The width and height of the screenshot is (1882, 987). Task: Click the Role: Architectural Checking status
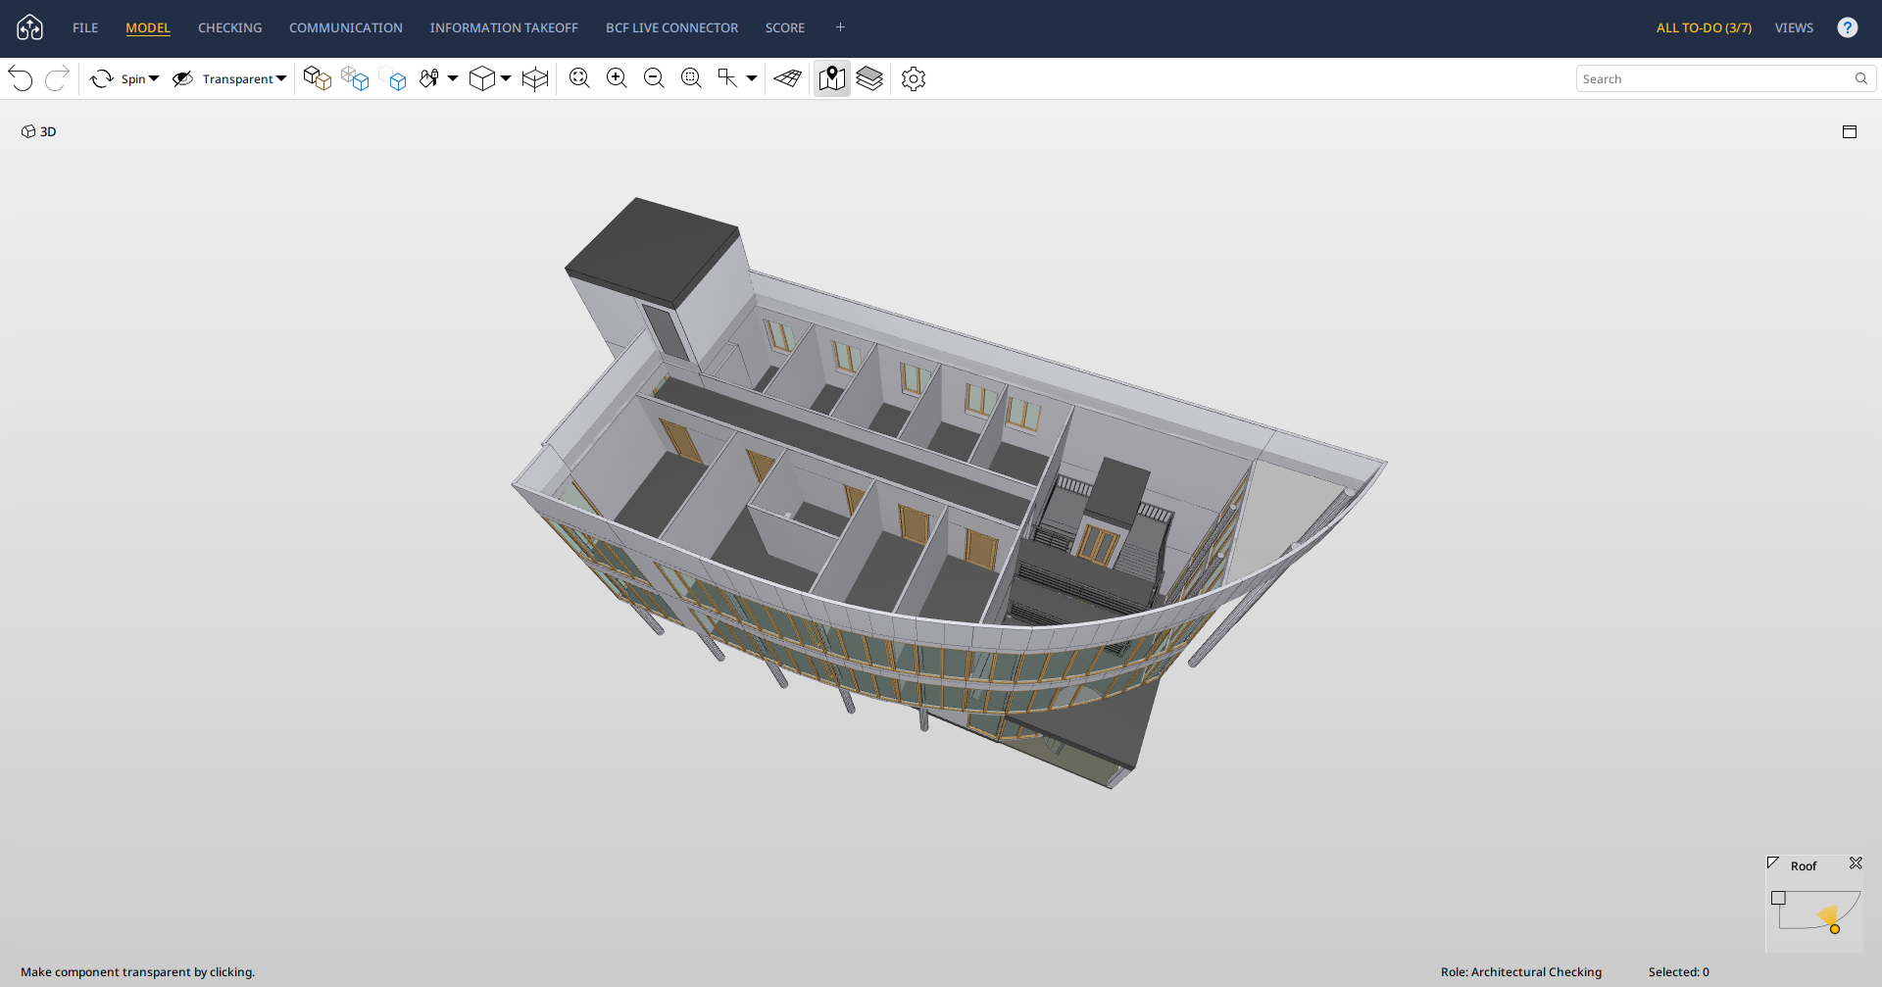click(1521, 972)
